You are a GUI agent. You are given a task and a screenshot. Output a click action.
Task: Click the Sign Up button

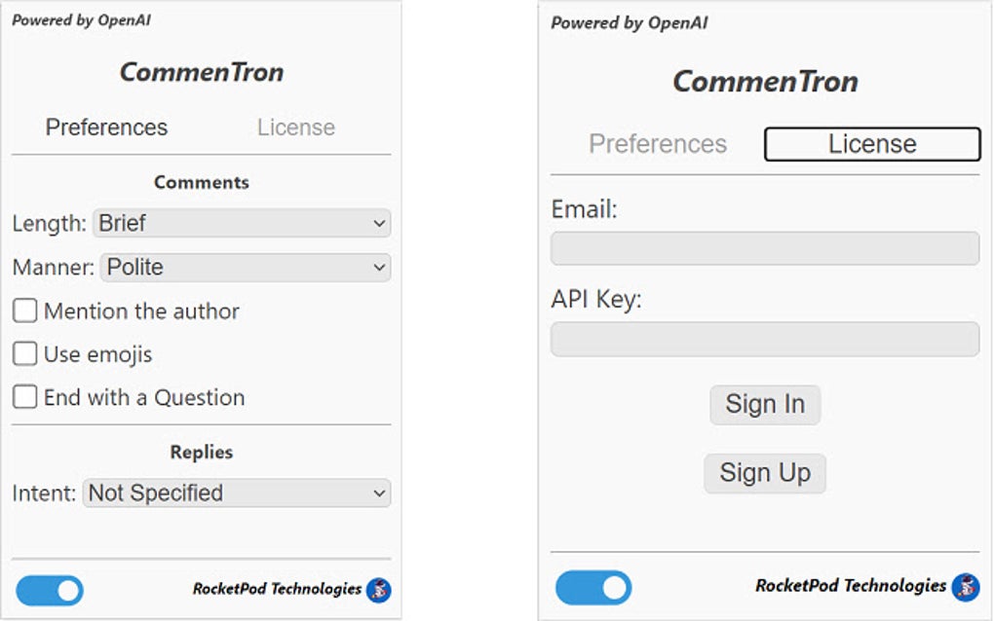tap(764, 473)
